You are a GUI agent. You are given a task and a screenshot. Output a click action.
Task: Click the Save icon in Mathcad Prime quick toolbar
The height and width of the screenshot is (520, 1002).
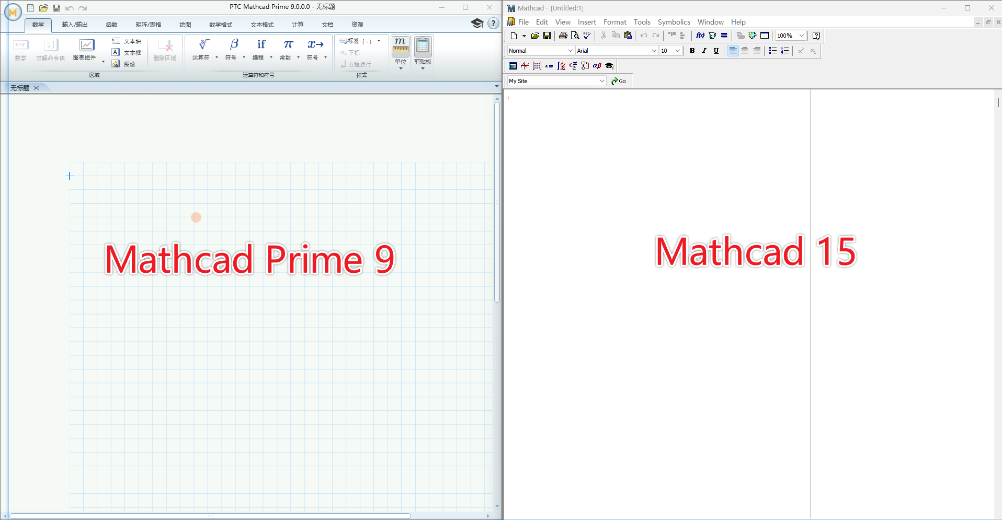click(56, 8)
